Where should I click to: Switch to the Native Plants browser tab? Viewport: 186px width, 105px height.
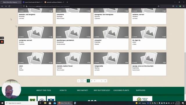[x=10, y=2]
